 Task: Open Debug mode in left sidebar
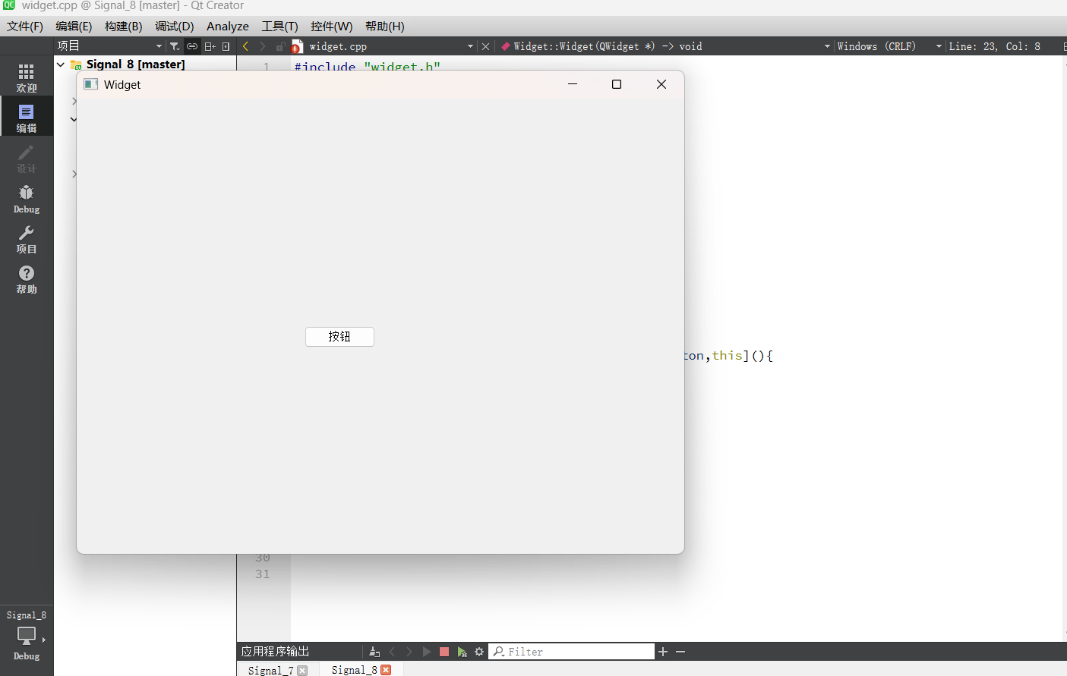click(x=27, y=199)
